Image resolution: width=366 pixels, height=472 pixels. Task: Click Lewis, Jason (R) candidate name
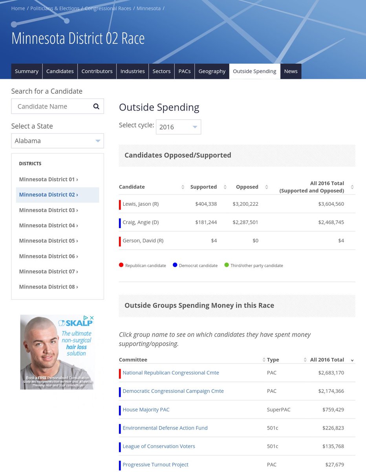(x=141, y=204)
